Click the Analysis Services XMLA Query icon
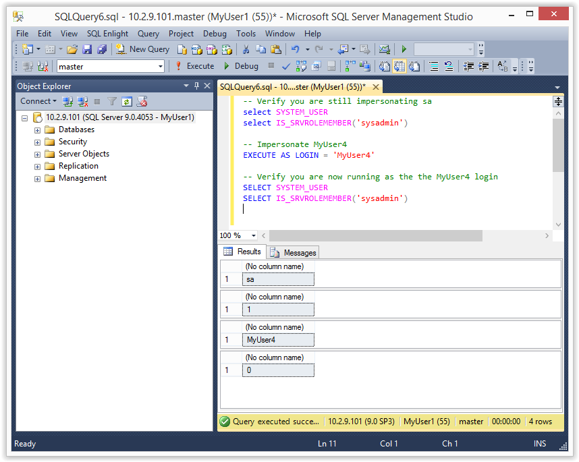The width and height of the screenshot is (579, 462). (227, 49)
